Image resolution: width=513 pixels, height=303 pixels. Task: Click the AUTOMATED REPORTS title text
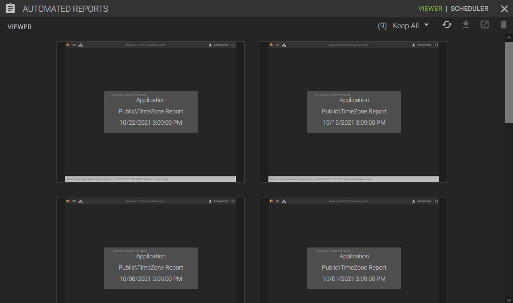[65, 9]
